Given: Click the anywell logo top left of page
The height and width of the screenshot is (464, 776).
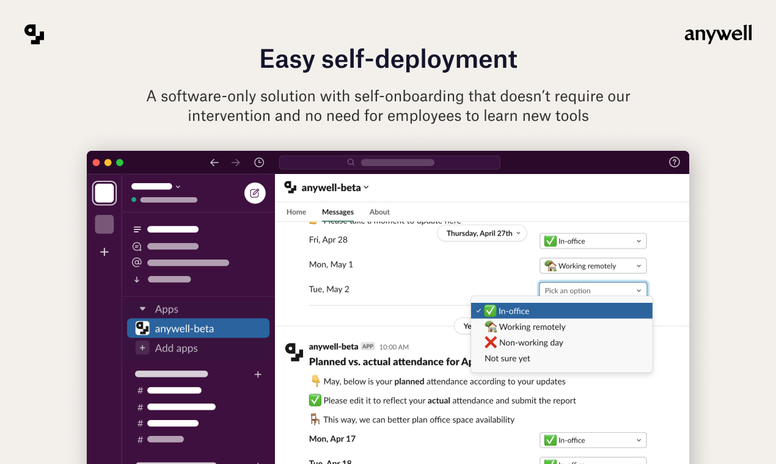Looking at the screenshot, I should tap(34, 34).
